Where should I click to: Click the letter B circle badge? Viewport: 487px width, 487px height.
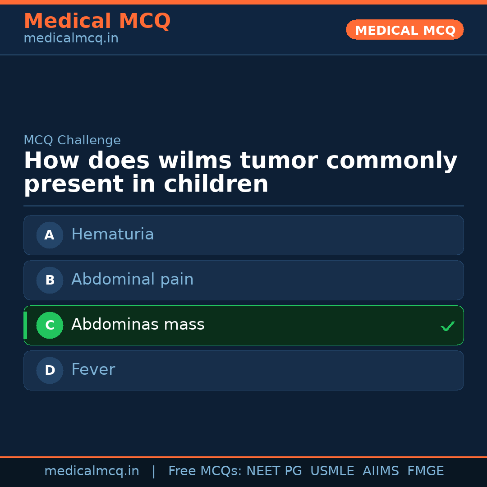[x=50, y=280]
